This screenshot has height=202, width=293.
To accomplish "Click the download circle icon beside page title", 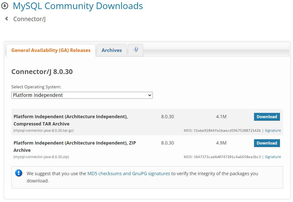I will pyautogui.click(x=5, y=6).
